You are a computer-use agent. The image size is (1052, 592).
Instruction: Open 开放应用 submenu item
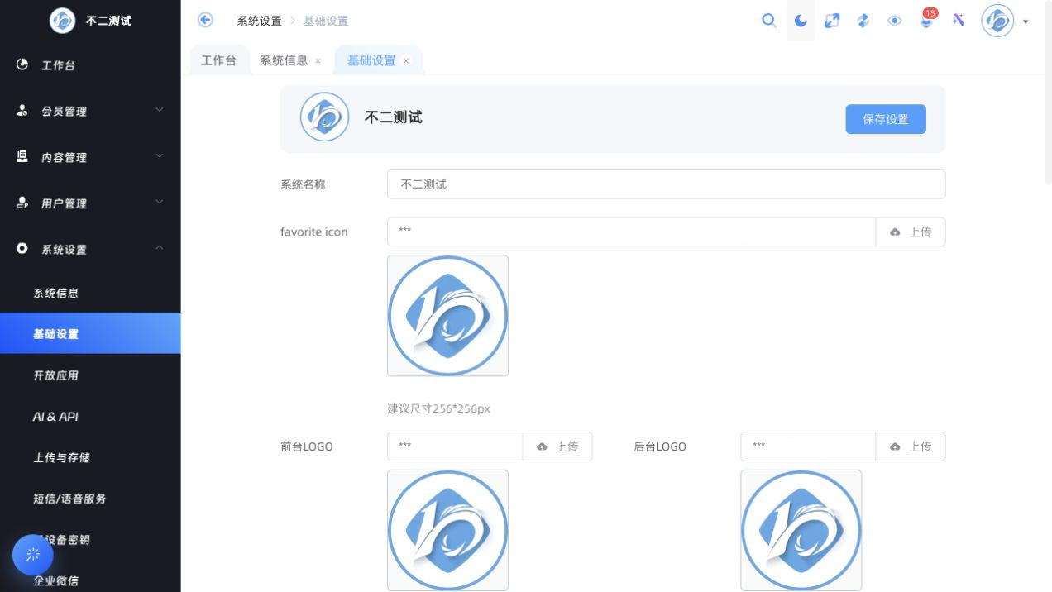(90, 375)
